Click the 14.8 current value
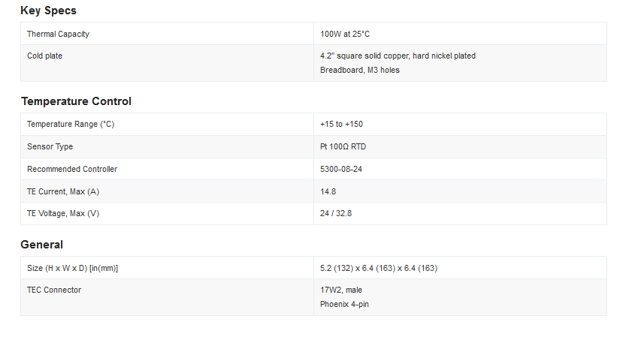 [x=328, y=191]
